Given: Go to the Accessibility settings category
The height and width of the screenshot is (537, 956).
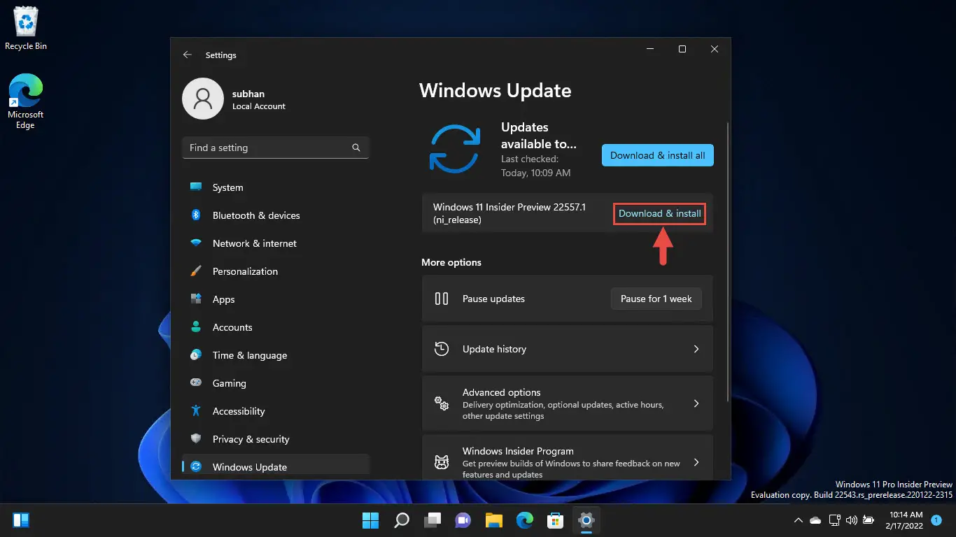Looking at the screenshot, I should (x=275, y=411).
